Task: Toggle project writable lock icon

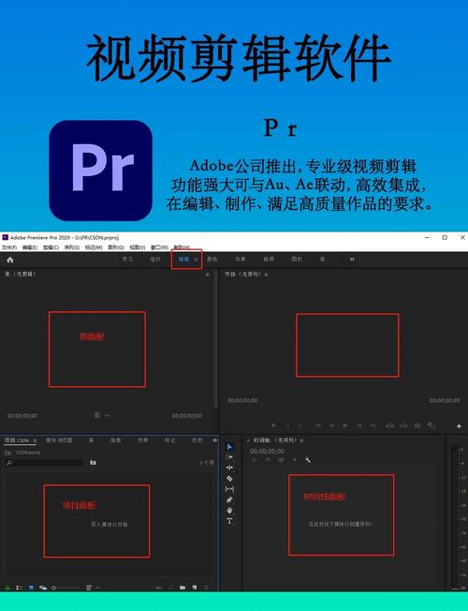Action: (x=7, y=588)
